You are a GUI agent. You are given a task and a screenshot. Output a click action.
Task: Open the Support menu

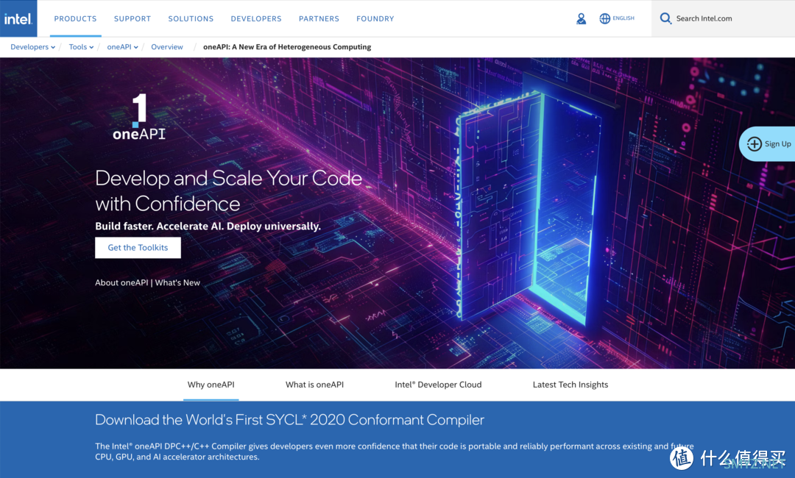click(x=132, y=18)
